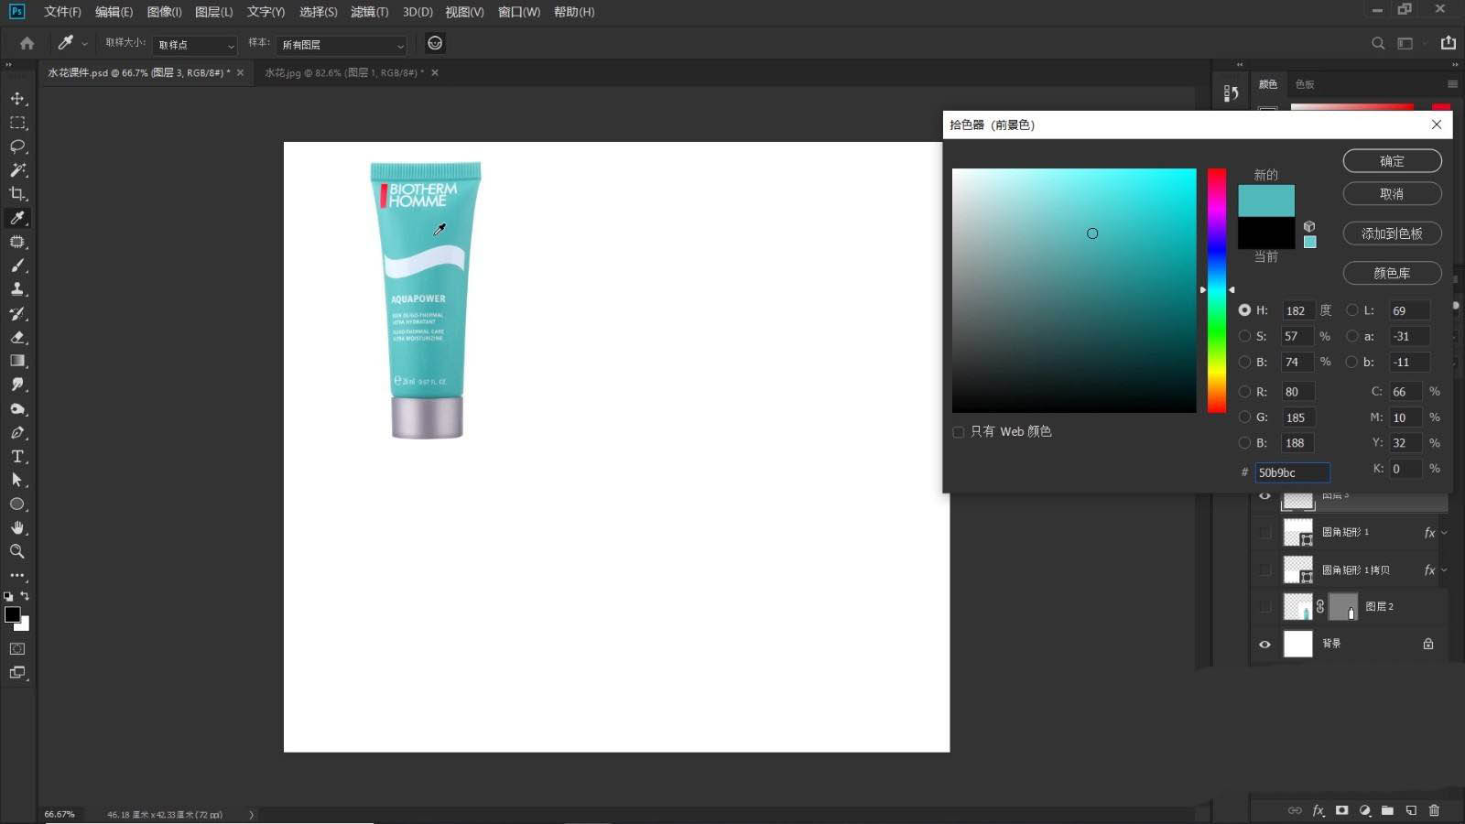This screenshot has height=824, width=1465.
Task: Expand 圆角矩形 1 layer effects arrow
Action: click(x=1444, y=532)
